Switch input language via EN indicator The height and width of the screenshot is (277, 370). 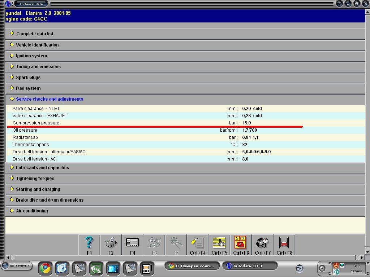299,268
